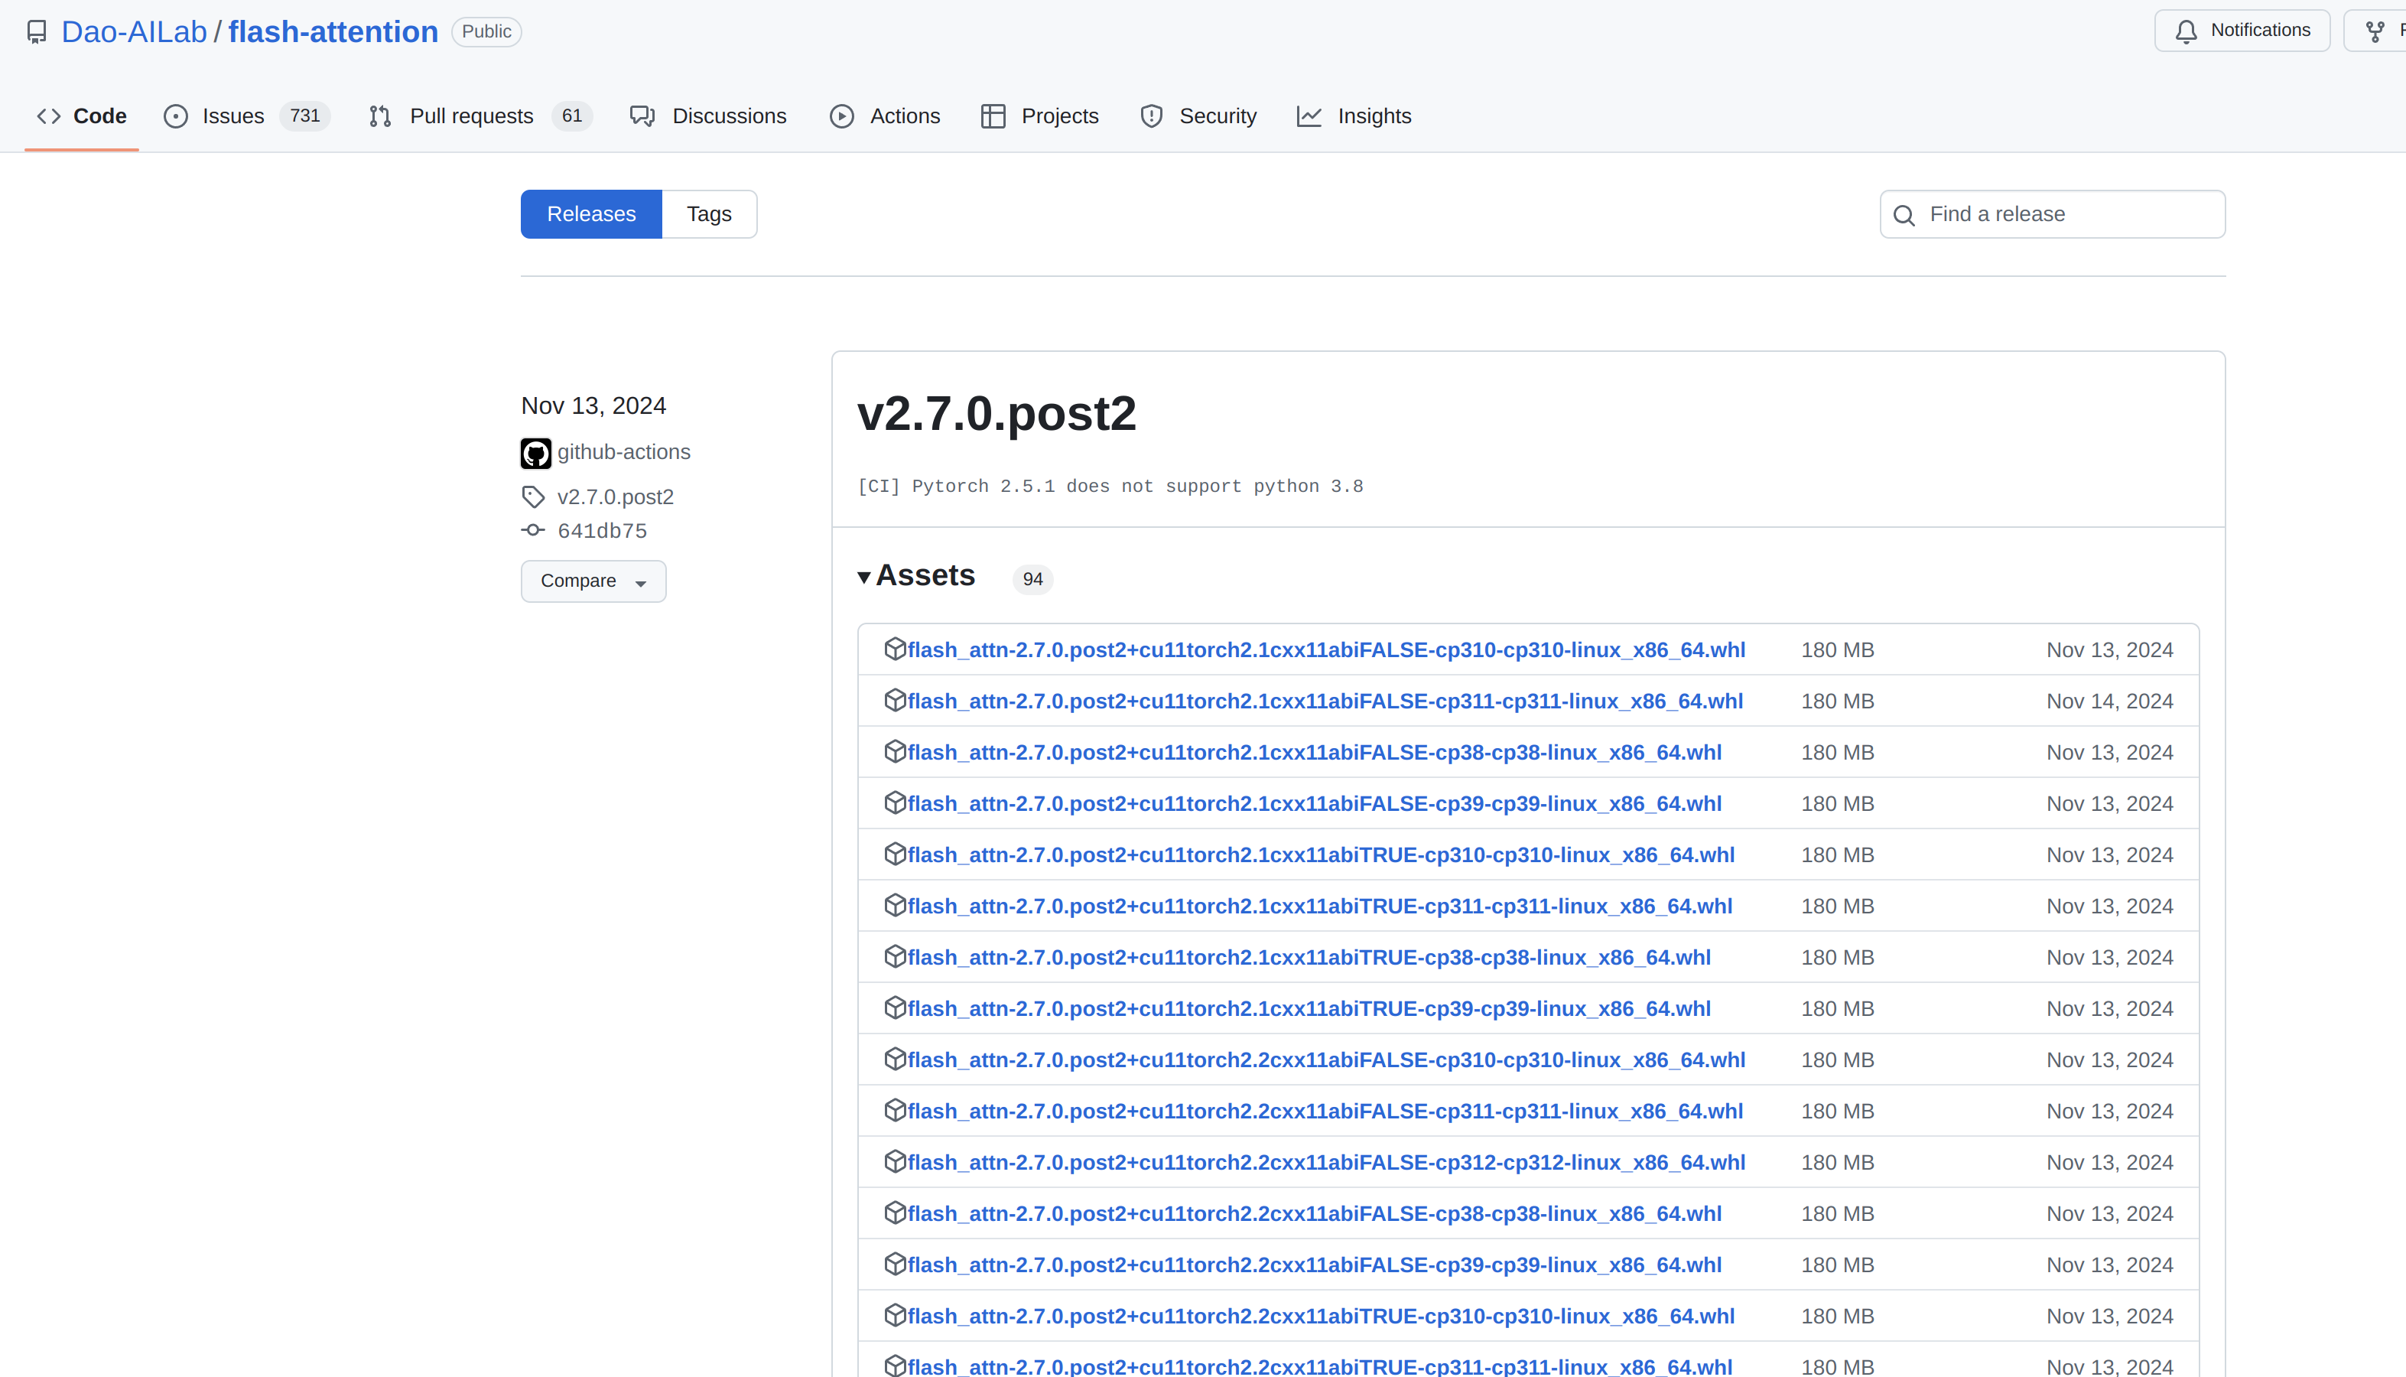Click the tag icon beside v2.7.0.post2
The height and width of the screenshot is (1377, 2406).
tap(533, 496)
